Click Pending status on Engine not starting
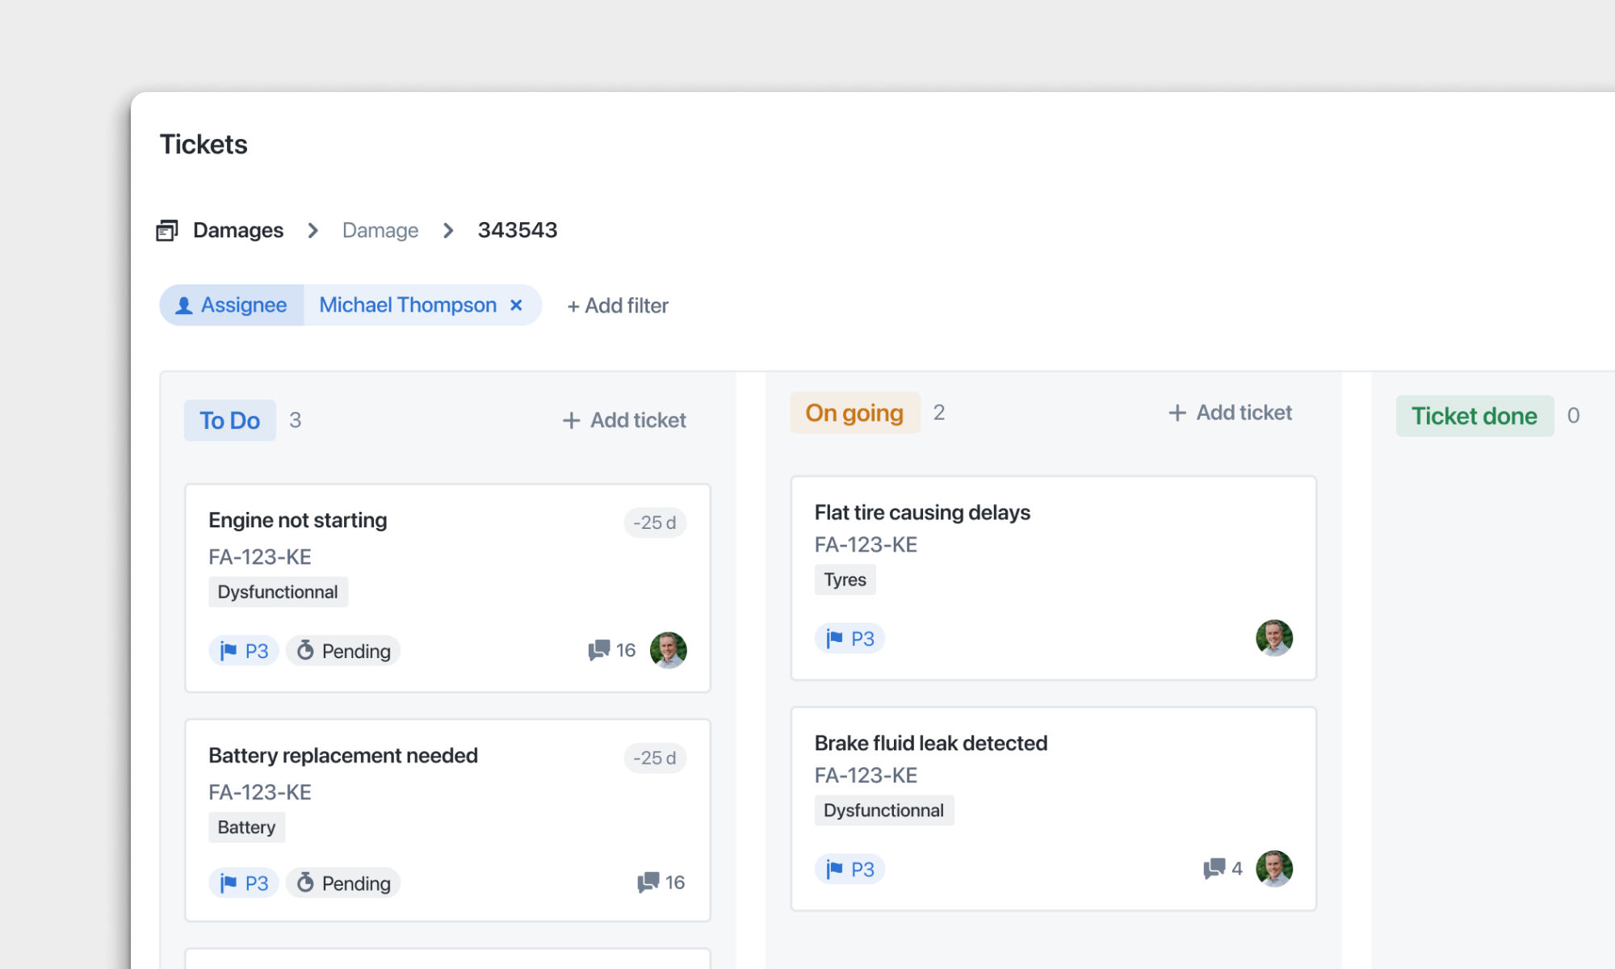This screenshot has width=1615, height=969. 343,651
